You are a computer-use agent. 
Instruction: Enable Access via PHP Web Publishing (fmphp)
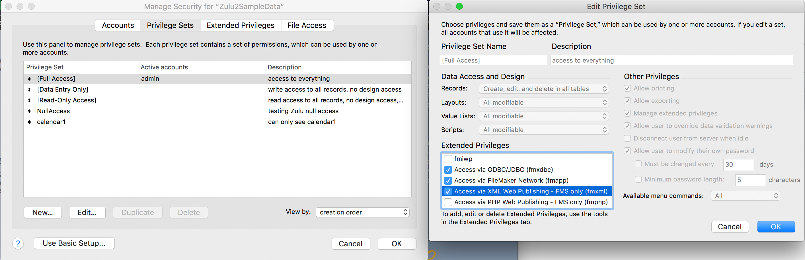448,202
